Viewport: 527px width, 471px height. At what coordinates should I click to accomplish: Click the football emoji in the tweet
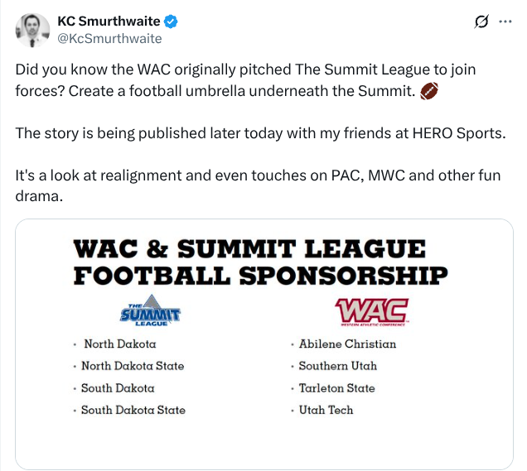tap(429, 91)
